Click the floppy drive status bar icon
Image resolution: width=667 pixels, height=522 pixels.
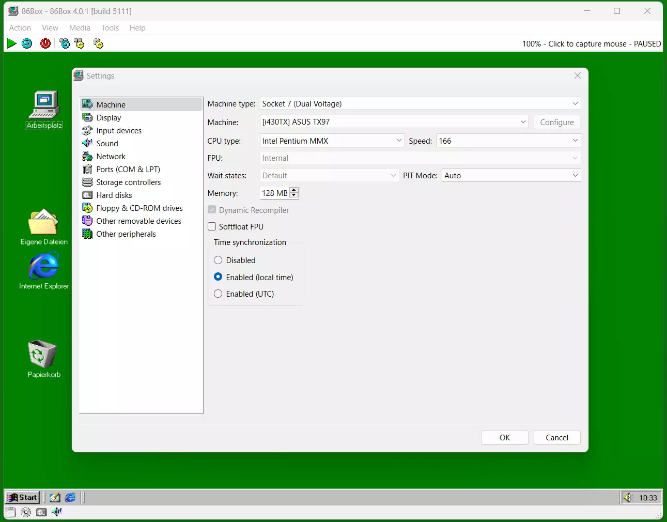tap(10, 512)
